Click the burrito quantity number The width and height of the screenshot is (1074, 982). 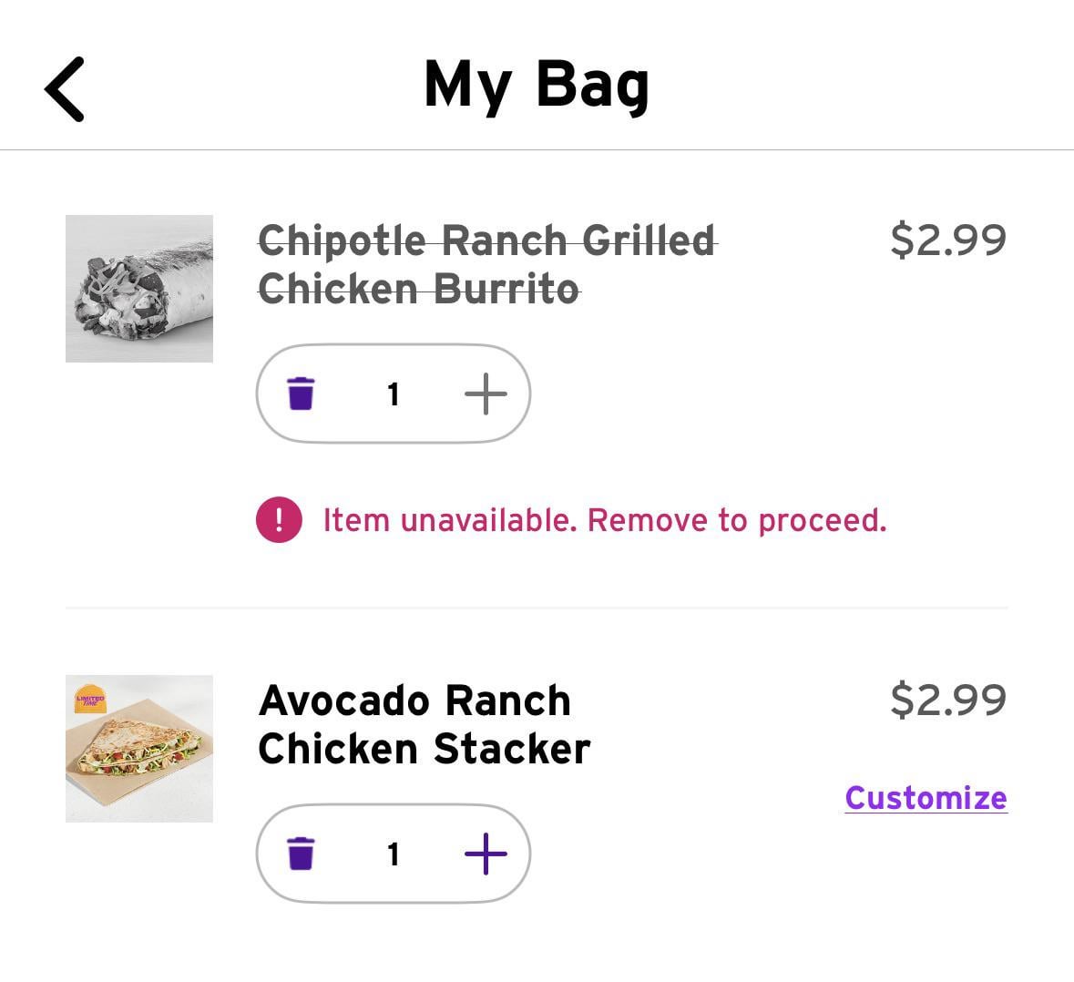click(x=394, y=394)
